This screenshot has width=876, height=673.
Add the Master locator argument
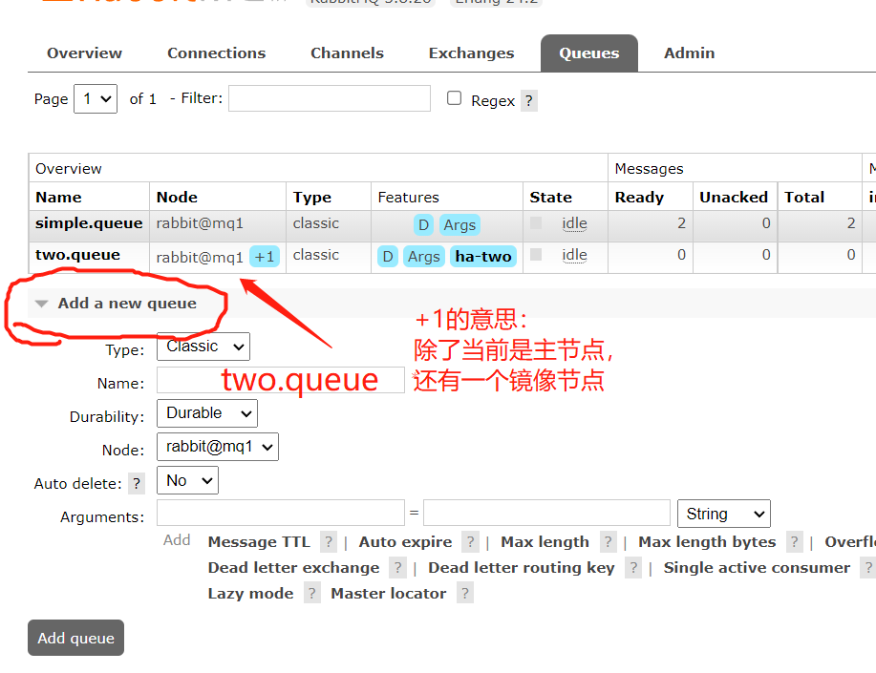pyautogui.click(x=388, y=593)
